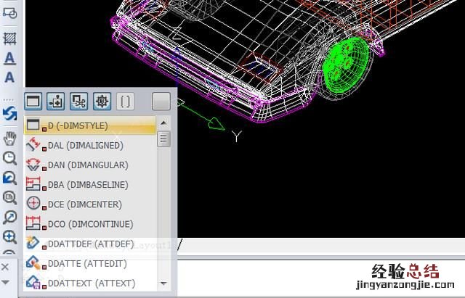Select the Pan hand tool
The image size is (465, 298).
(x=9, y=138)
